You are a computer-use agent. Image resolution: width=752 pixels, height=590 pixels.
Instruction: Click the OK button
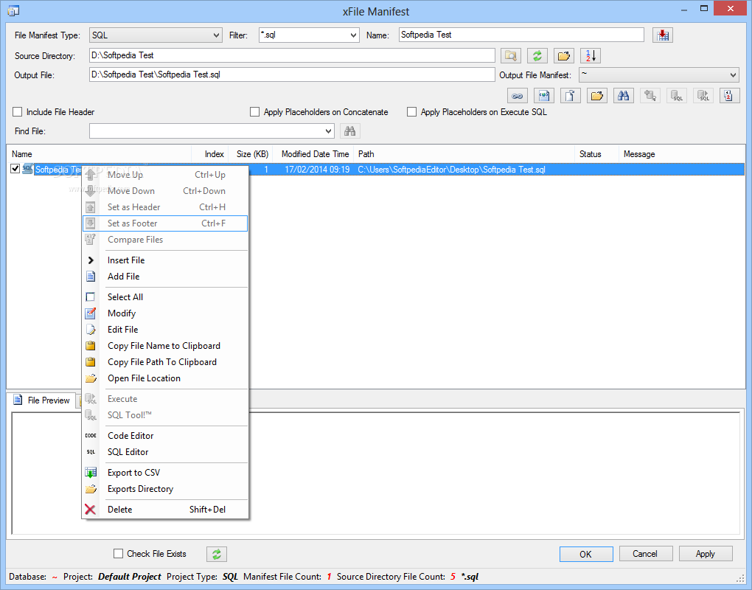586,554
